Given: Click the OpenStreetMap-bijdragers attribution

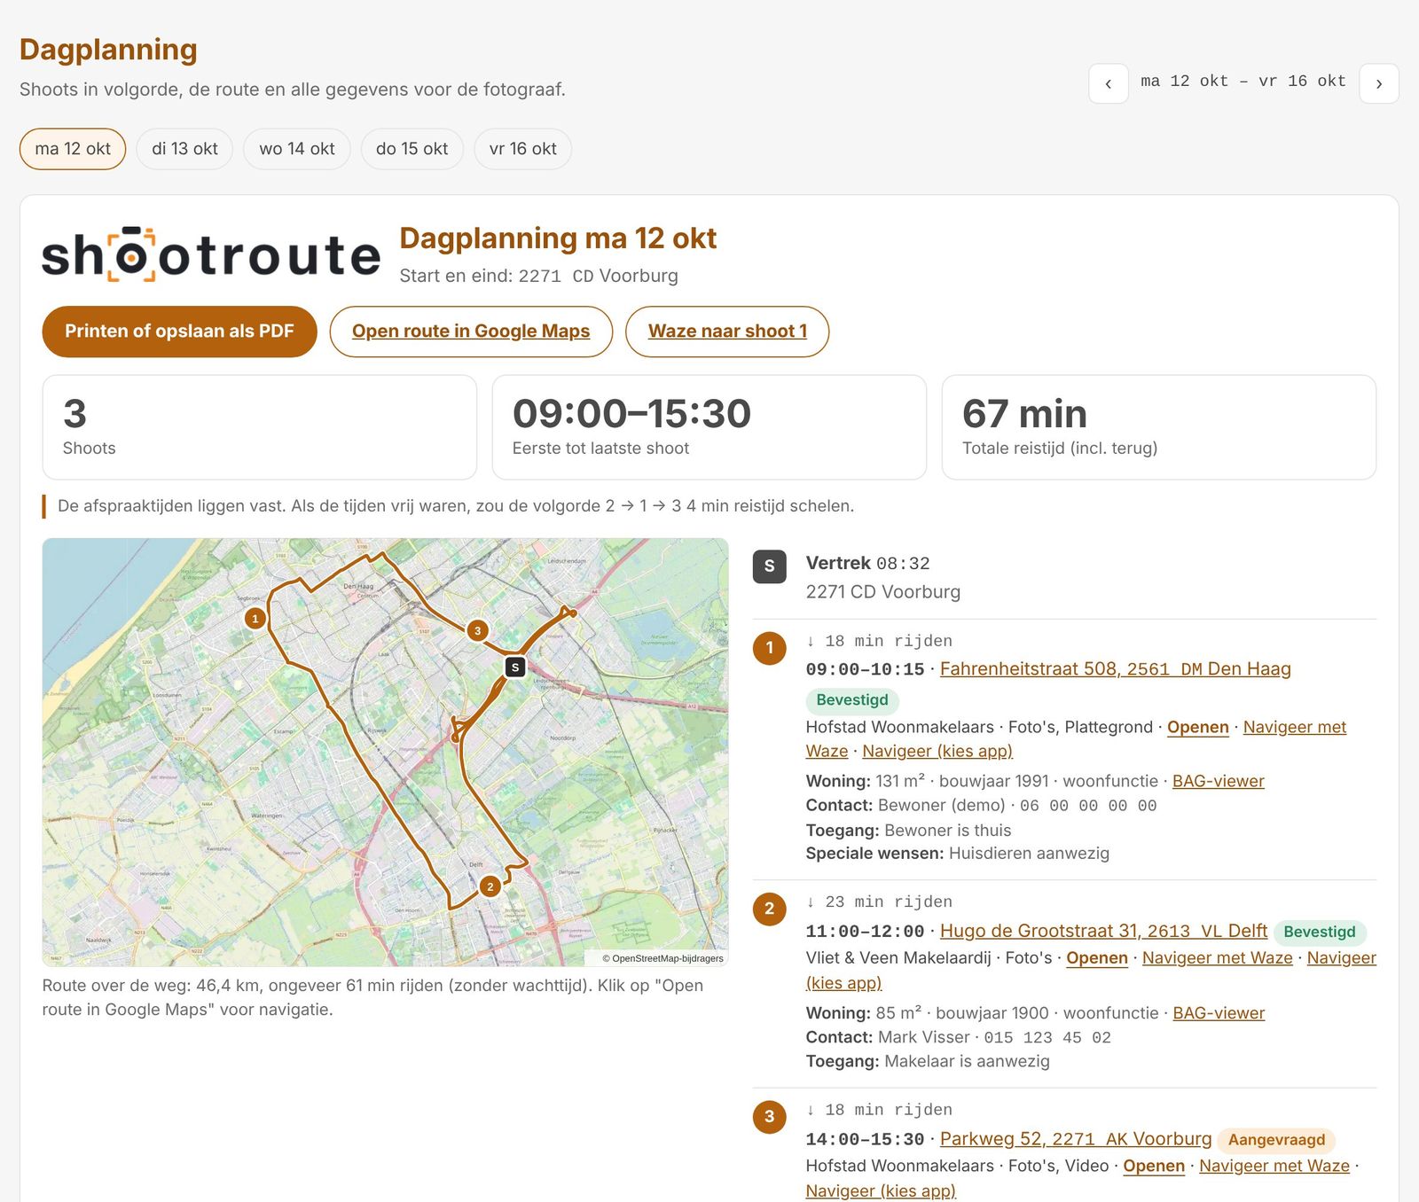Looking at the screenshot, I should tap(663, 958).
